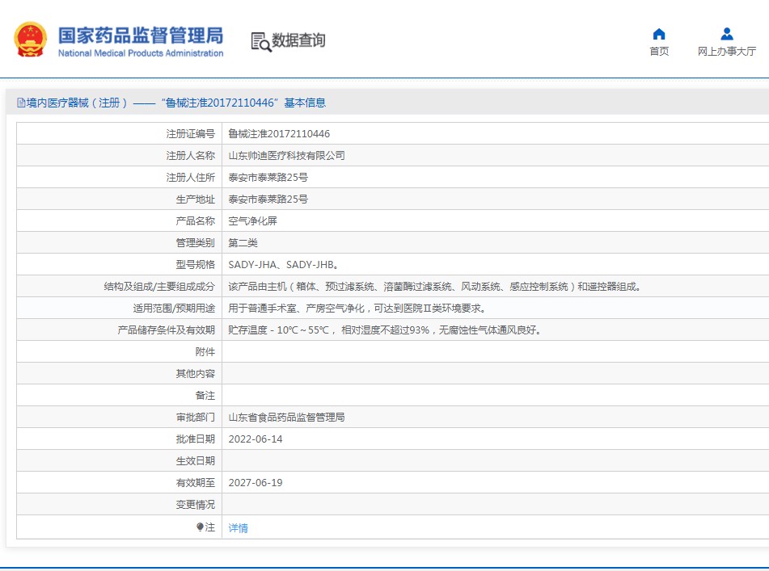This screenshot has width=769, height=571.
Task: Click expiry date value 2027-06-19
Action: pyautogui.click(x=256, y=482)
